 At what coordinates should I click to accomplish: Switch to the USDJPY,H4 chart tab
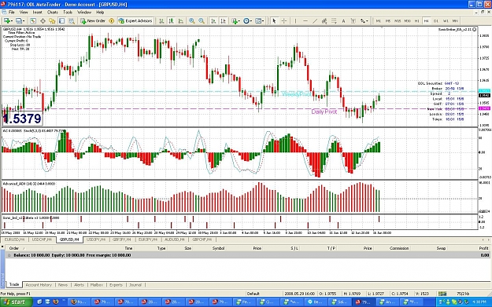coord(96,239)
